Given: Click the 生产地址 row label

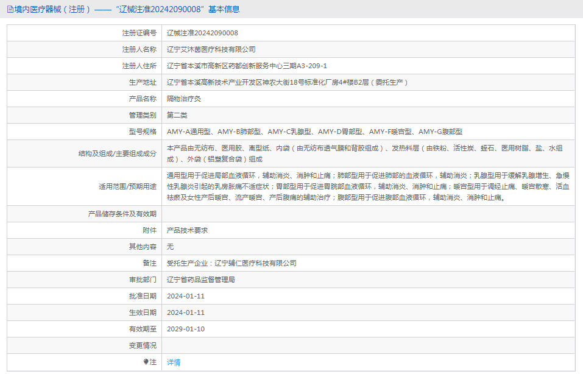Looking at the screenshot, I should 143,82.
